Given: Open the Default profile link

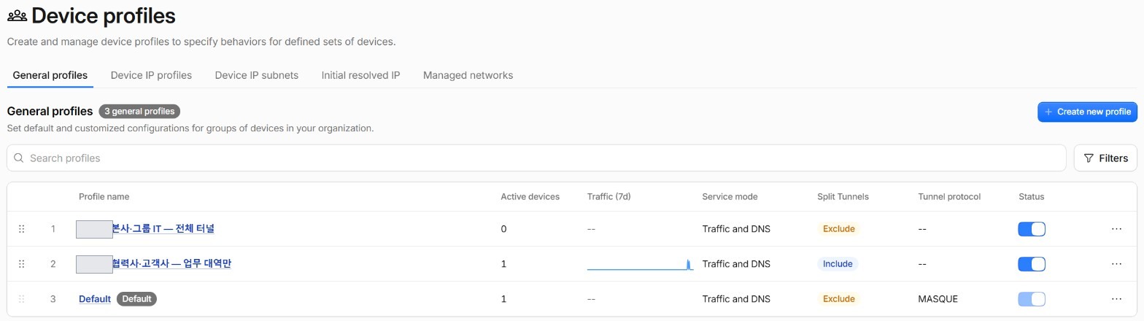Looking at the screenshot, I should pyautogui.click(x=95, y=299).
